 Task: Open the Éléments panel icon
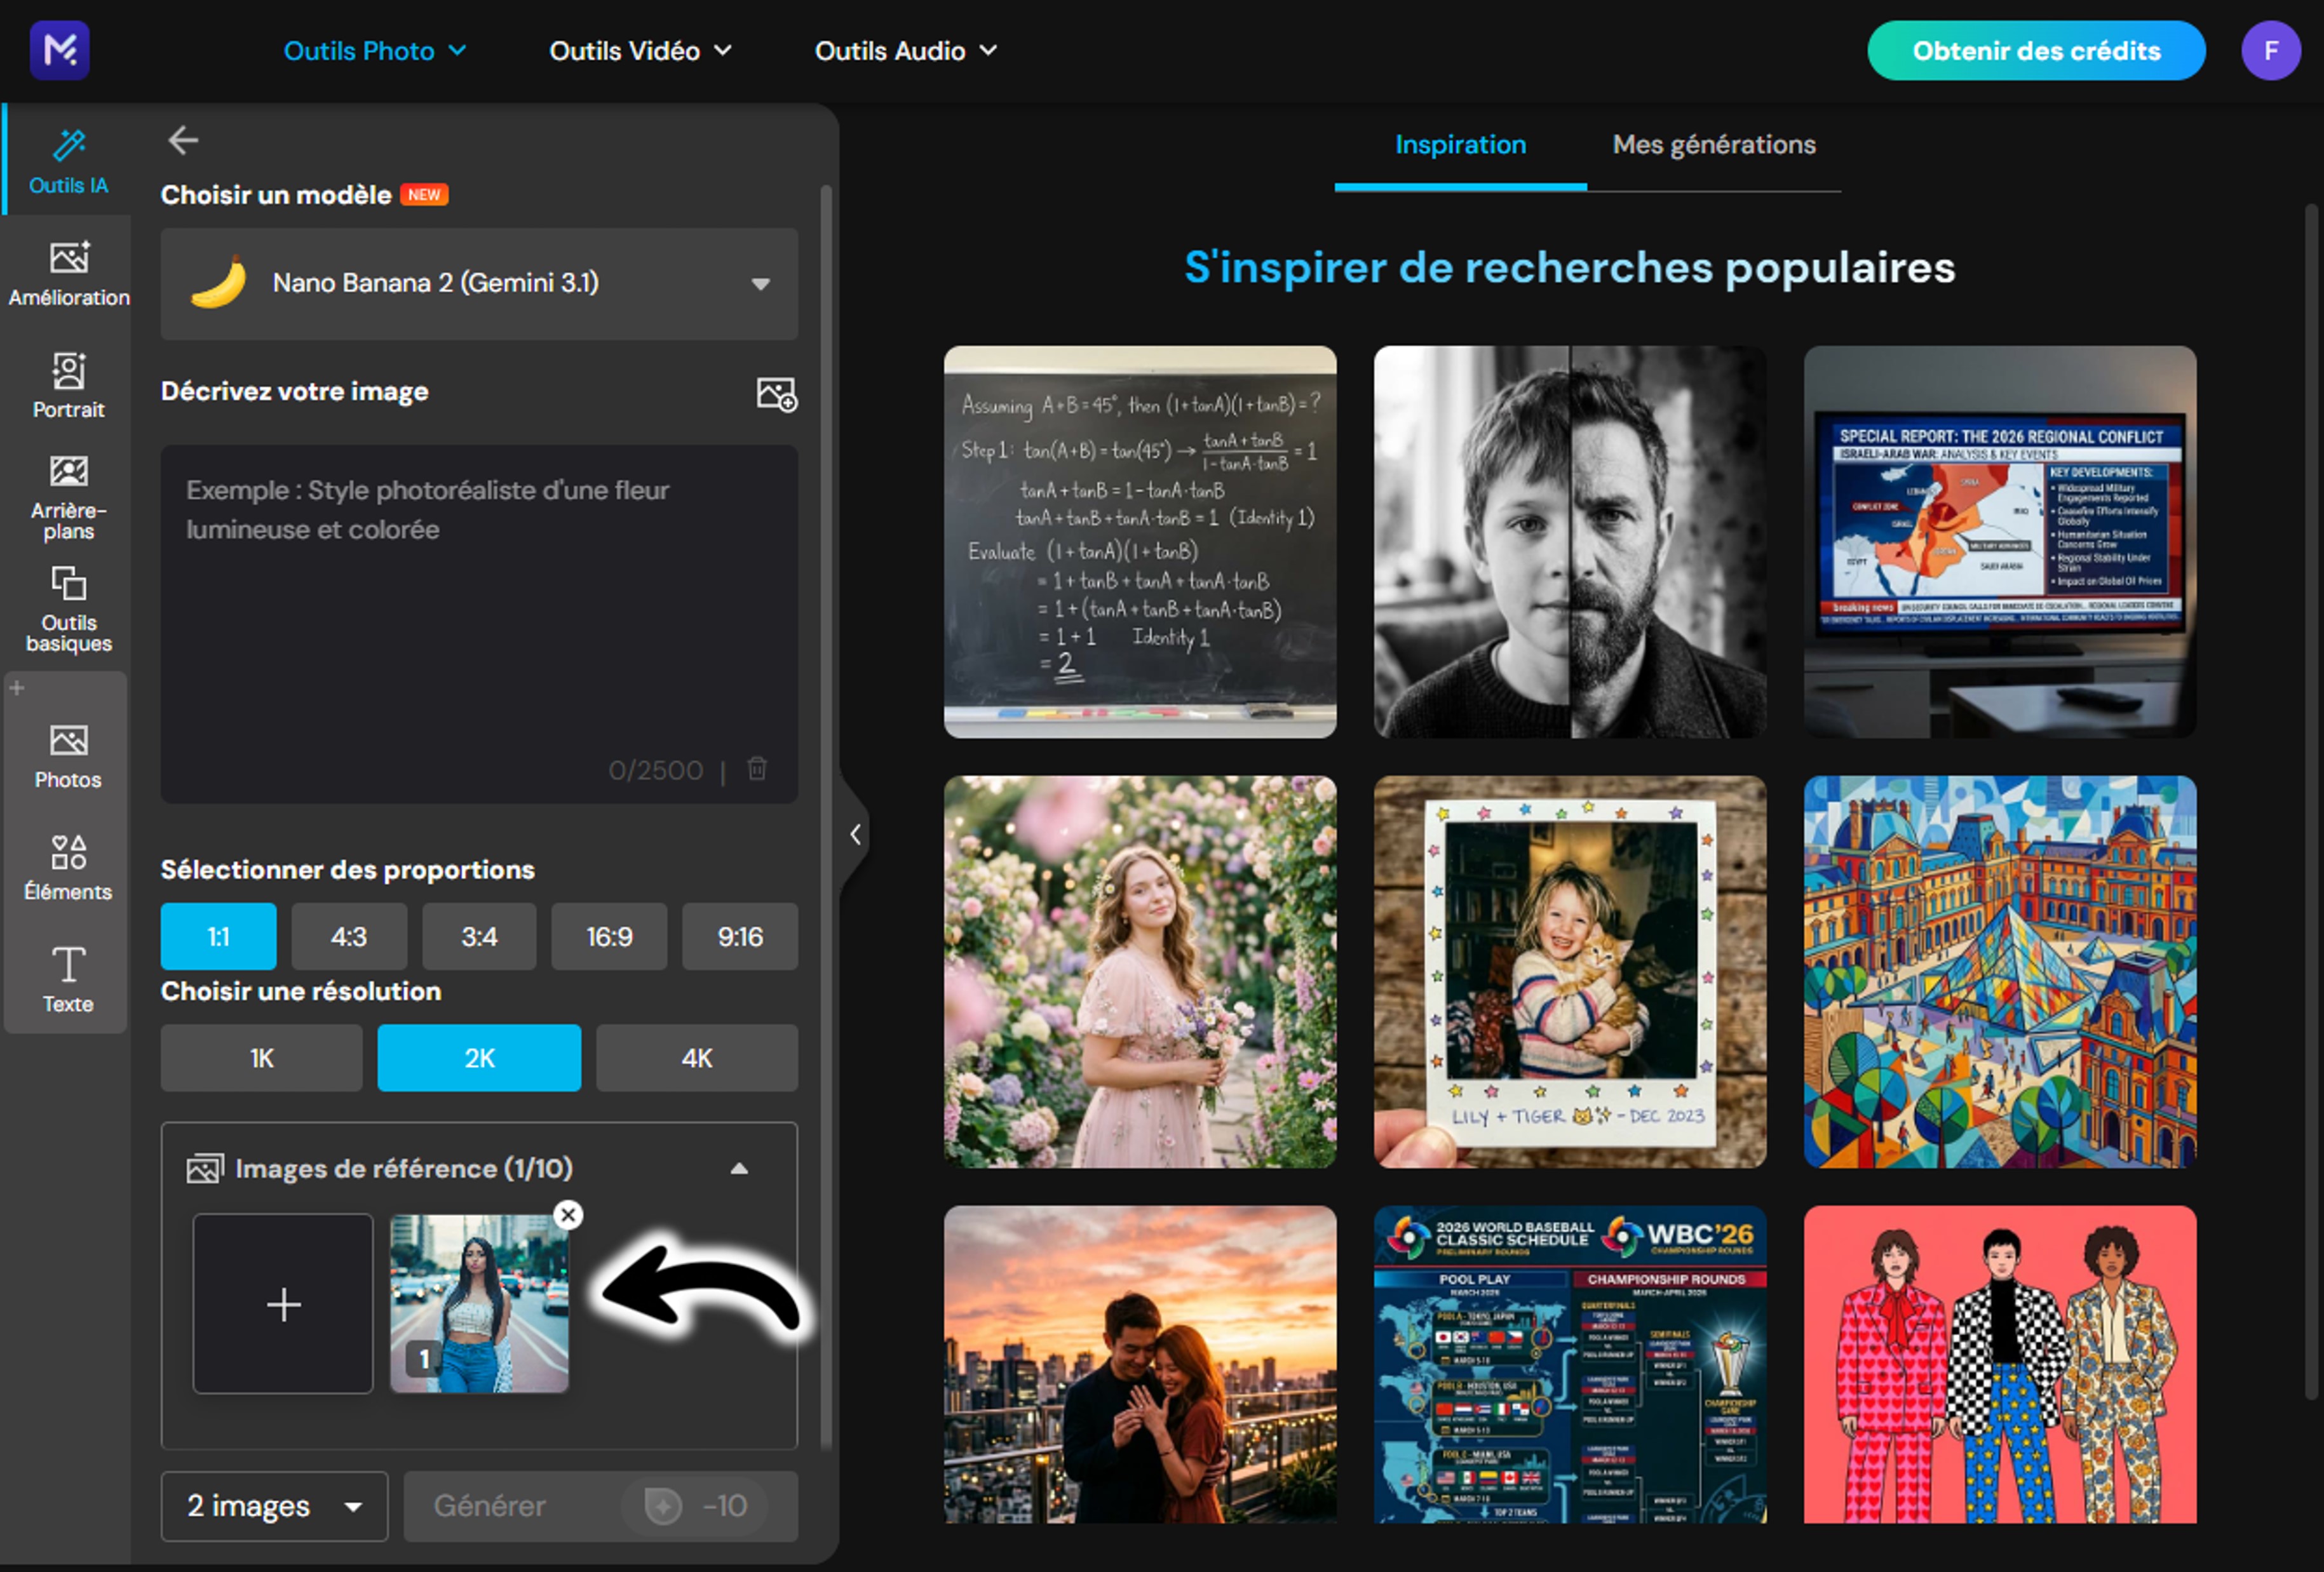click(x=68, y=866)
